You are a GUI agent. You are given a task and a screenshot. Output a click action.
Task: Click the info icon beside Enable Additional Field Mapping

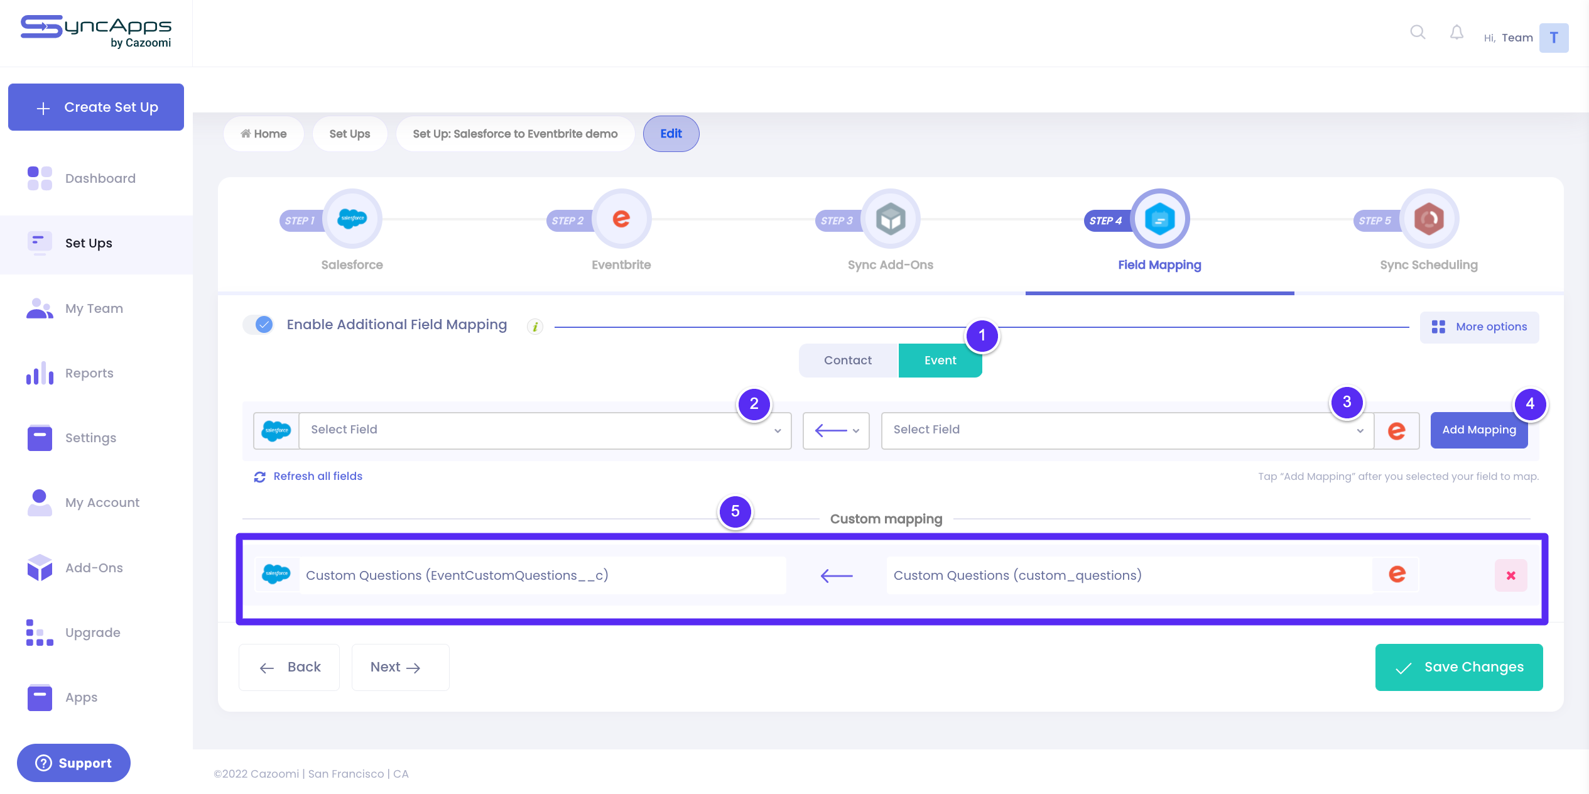[535, 326]
